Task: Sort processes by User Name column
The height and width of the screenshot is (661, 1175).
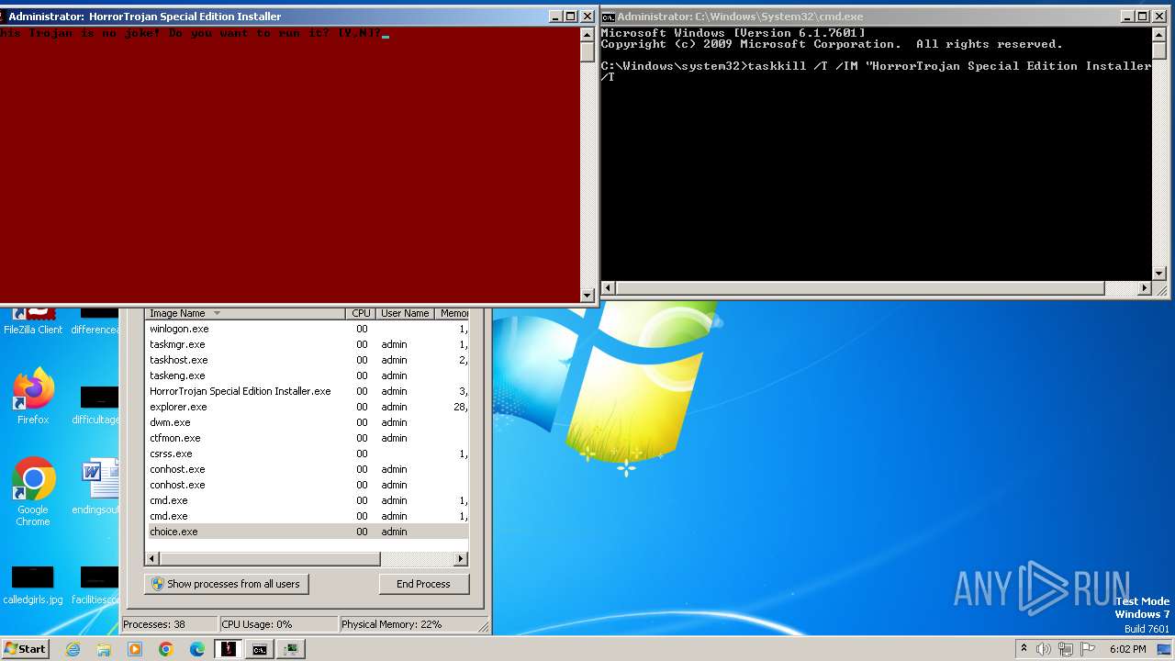Action: click(405, 313)
